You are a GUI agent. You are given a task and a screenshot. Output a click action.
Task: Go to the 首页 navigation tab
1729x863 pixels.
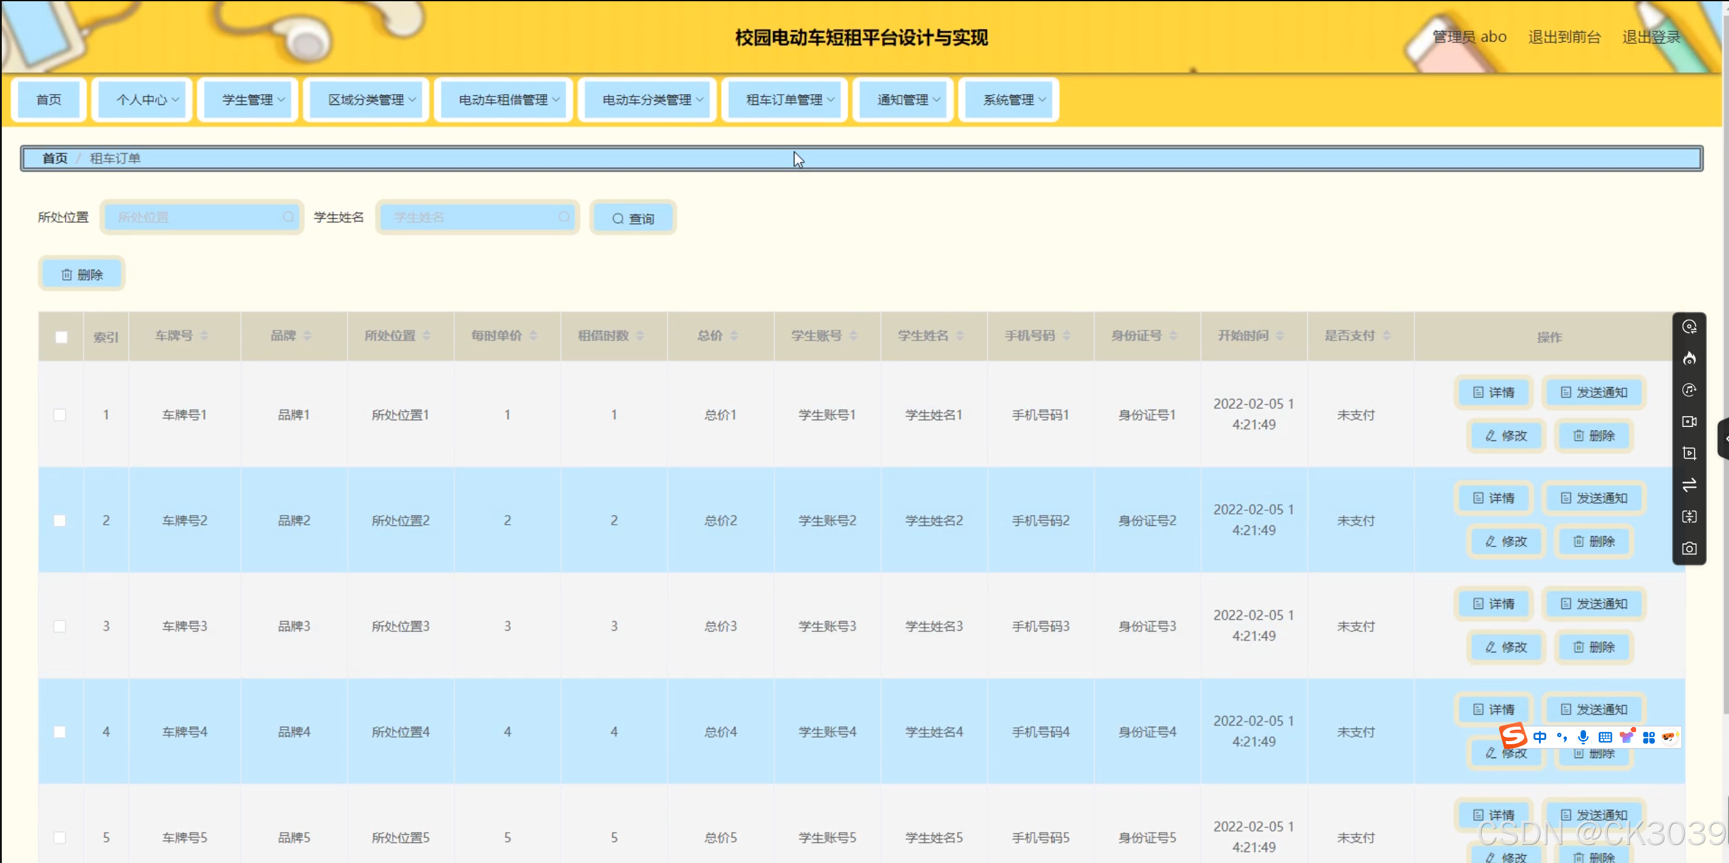(x=48, y=100)
